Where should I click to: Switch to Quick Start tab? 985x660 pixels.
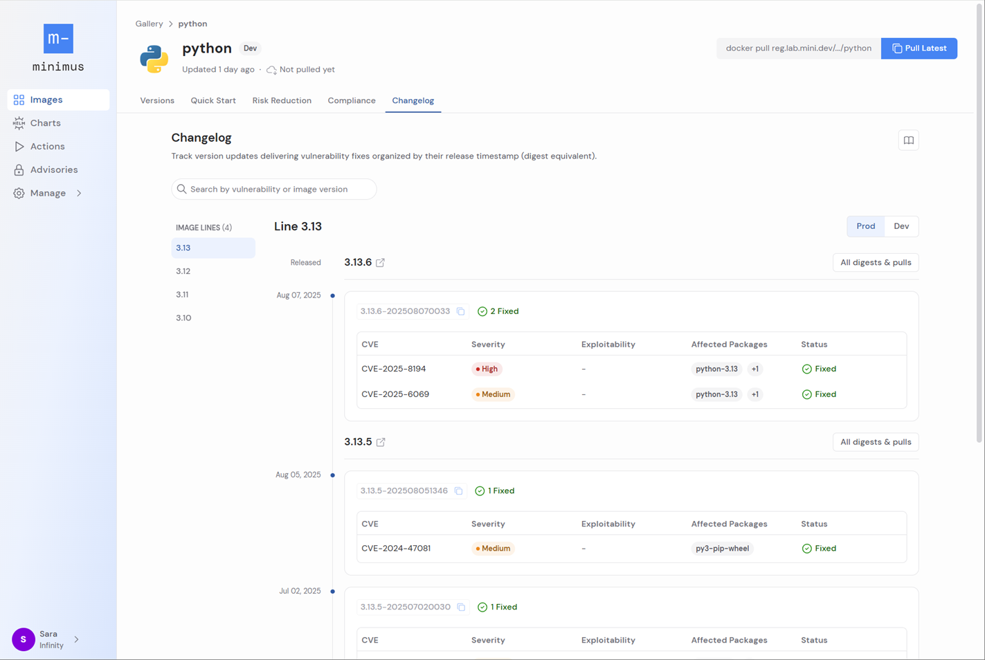pyautogui.click(x=213, y=100)
